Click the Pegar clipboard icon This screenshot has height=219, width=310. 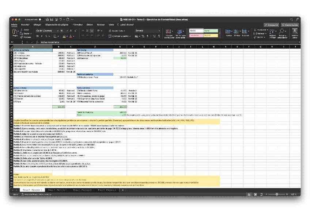[15, 32]
